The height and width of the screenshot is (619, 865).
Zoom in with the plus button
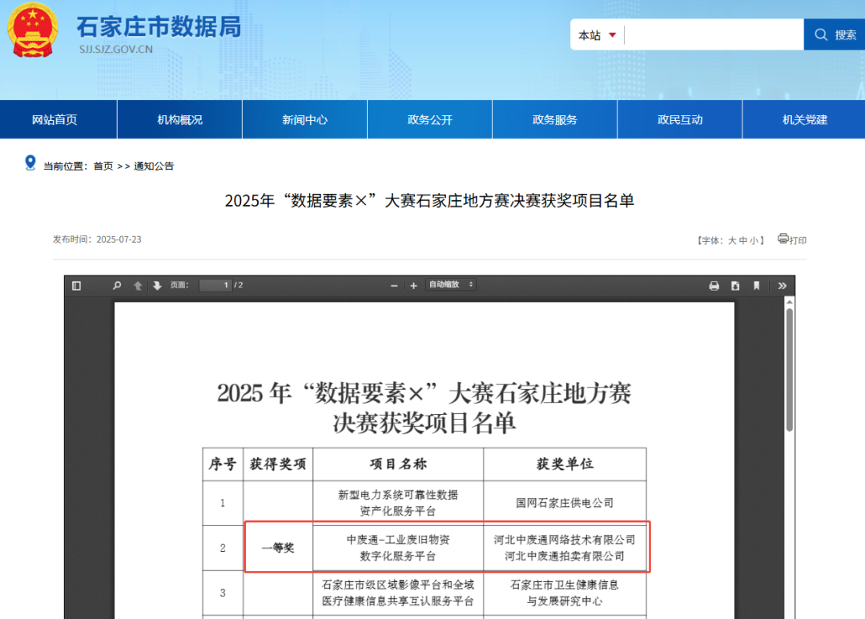pyautogui.click(x=414, y=286)
